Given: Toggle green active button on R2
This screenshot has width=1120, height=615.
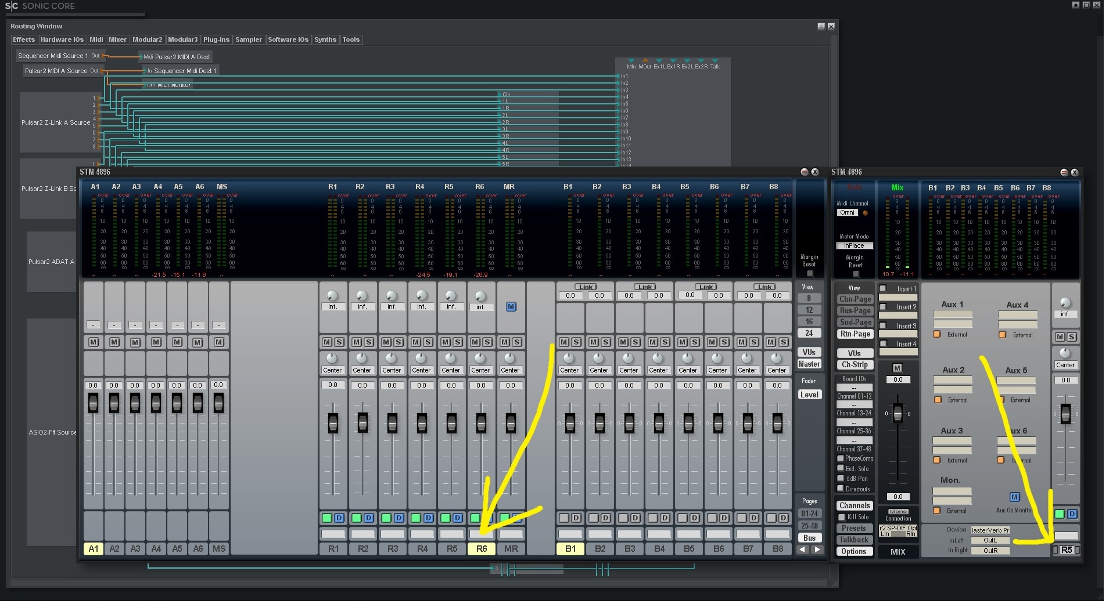Looking at the screenshot, I should pos(357,518).
